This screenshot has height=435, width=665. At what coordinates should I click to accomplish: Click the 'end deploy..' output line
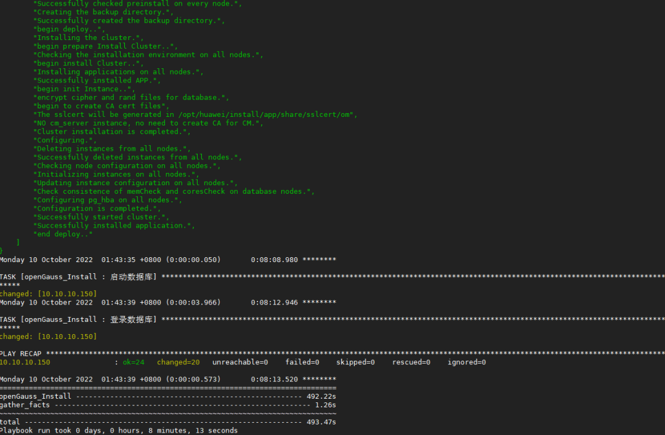click(63, 234)
